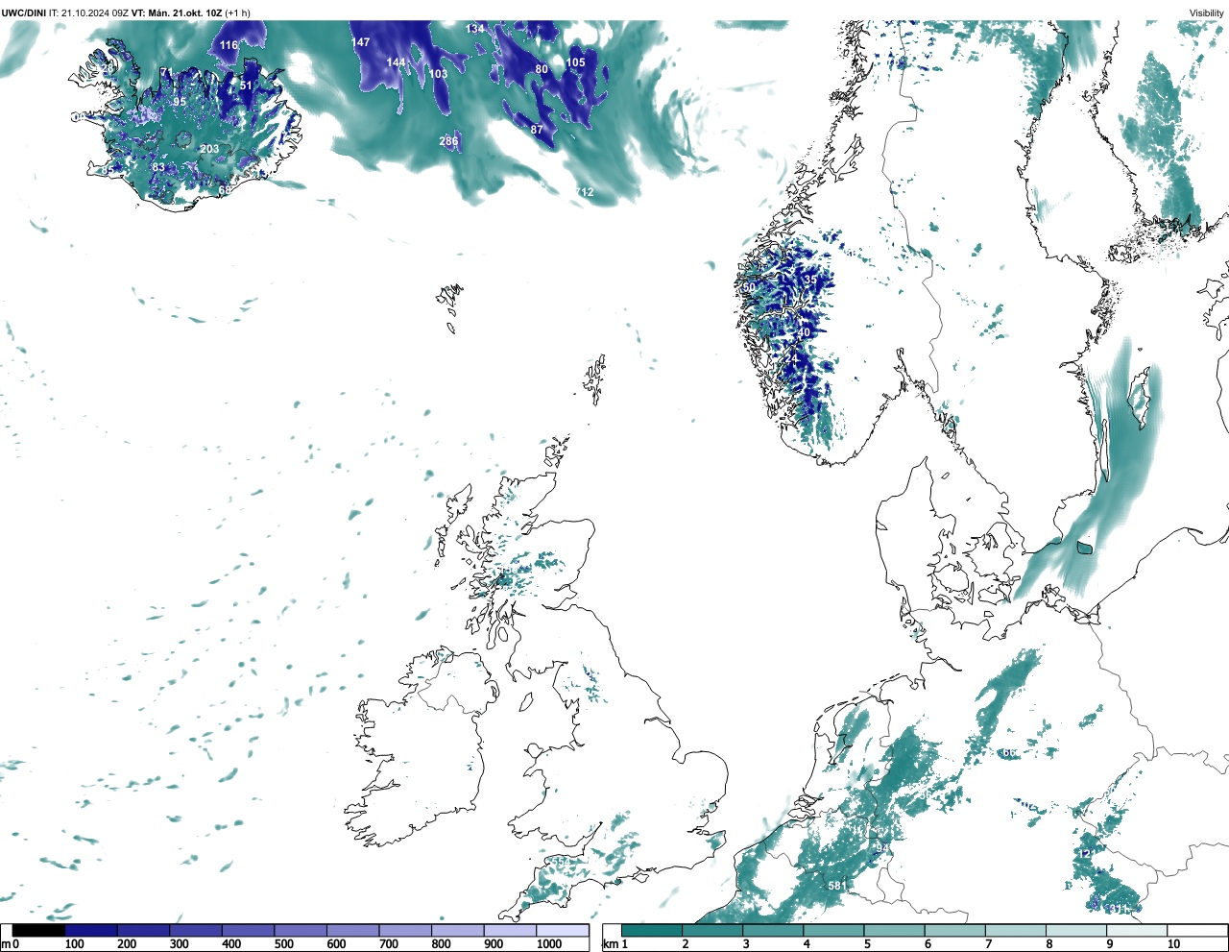Click the "UWC/DINI" model label

(24, 12)
